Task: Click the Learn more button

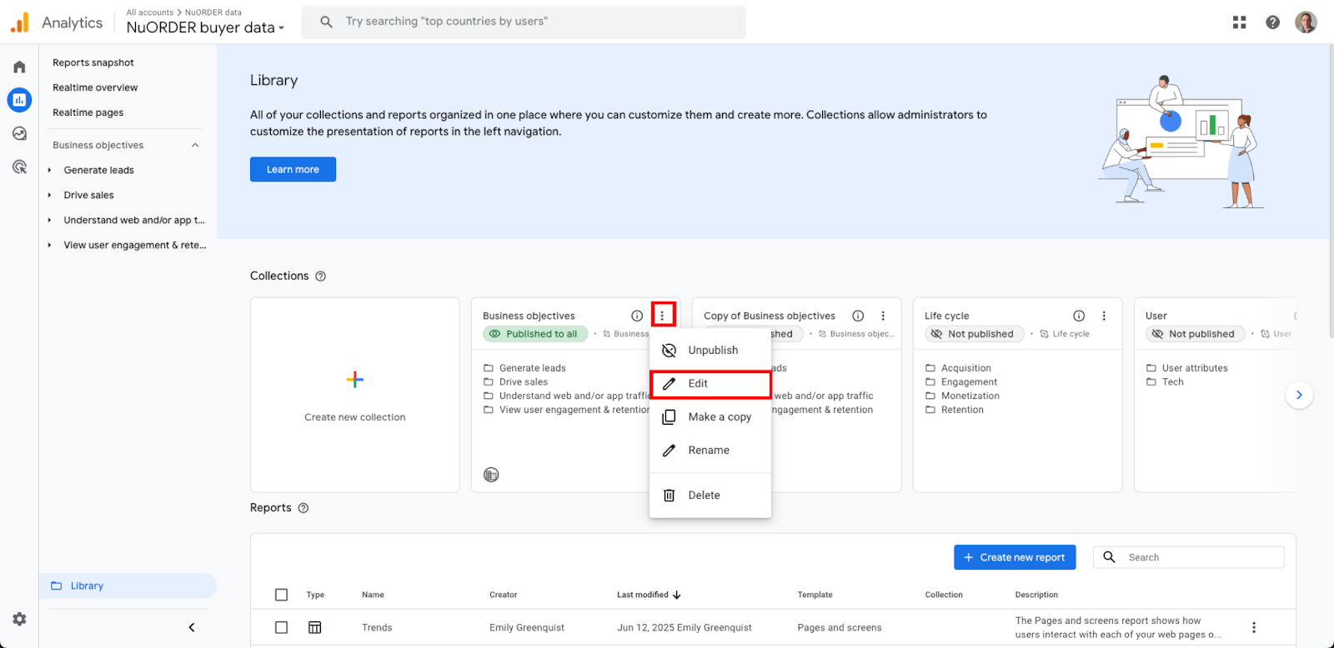Action: pyautogui.click(x=293, y=169)
